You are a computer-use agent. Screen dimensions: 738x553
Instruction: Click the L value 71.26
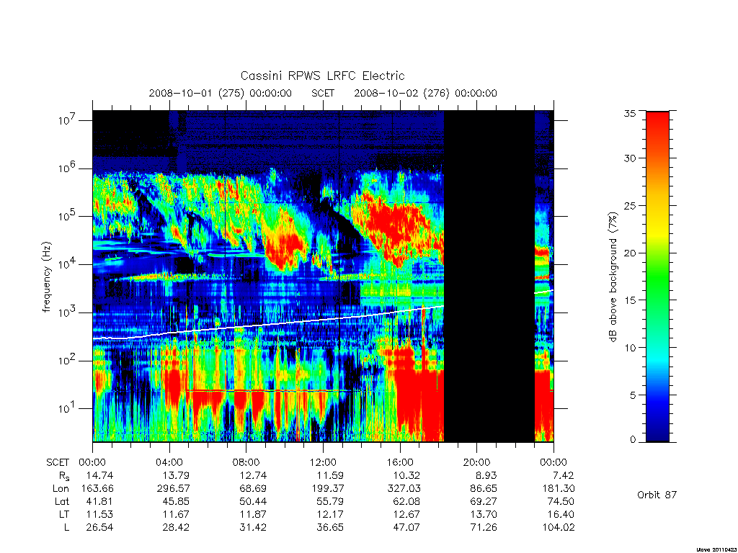pyautogui.click(x=484, y=527)
